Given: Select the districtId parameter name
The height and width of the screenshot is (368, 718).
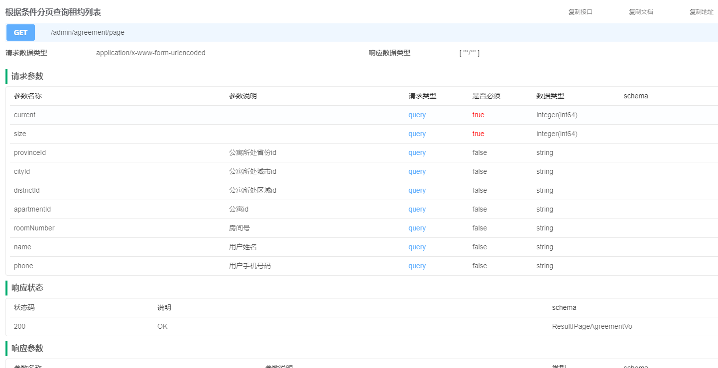Looking at the screenshot, I should click(x=27, y=190).
